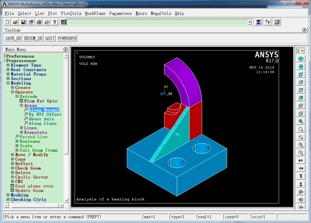Click the printer icon
Image resolution: width=311 pixels, height=223 pixels.
click(x=39, y=22)
